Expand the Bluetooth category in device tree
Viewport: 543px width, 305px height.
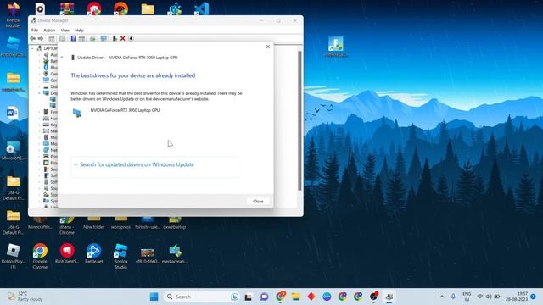coord(40,68)
